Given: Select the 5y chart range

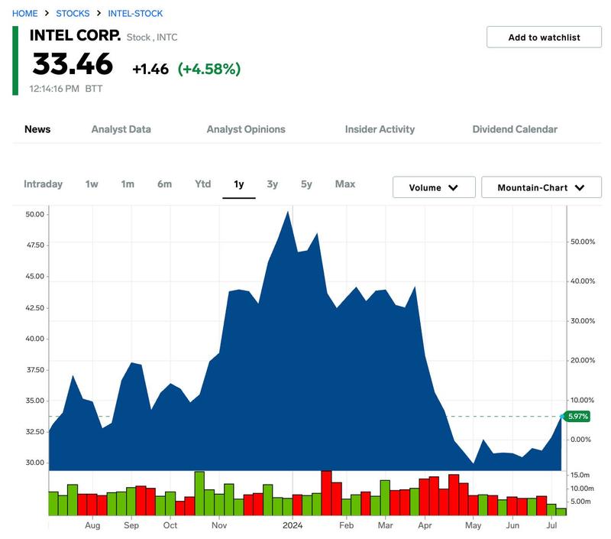Looking at the screenshot, I should coord(306,184).
